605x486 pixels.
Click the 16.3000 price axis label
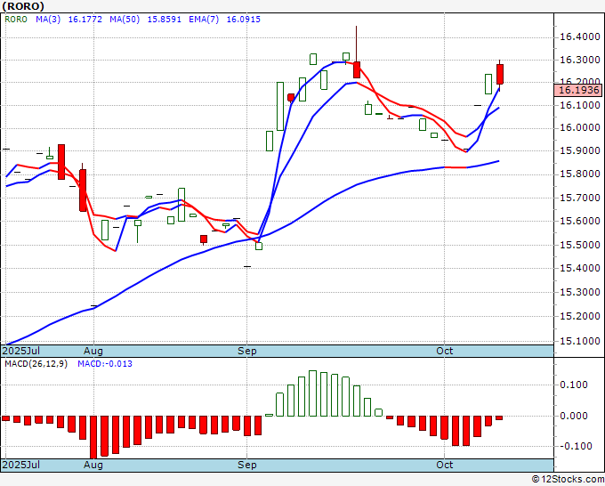(x=580, y=60)
